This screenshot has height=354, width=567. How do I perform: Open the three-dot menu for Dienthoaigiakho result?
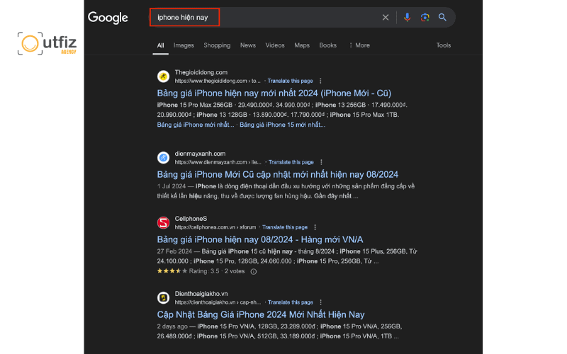[321, 302]
